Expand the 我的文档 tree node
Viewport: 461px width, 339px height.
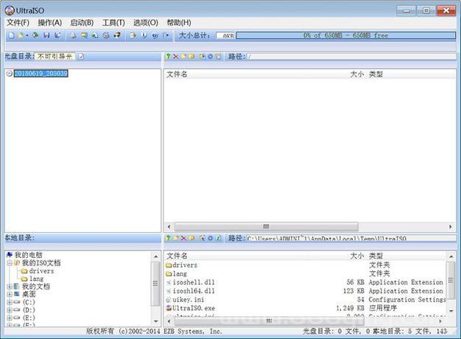pos(10,287)
